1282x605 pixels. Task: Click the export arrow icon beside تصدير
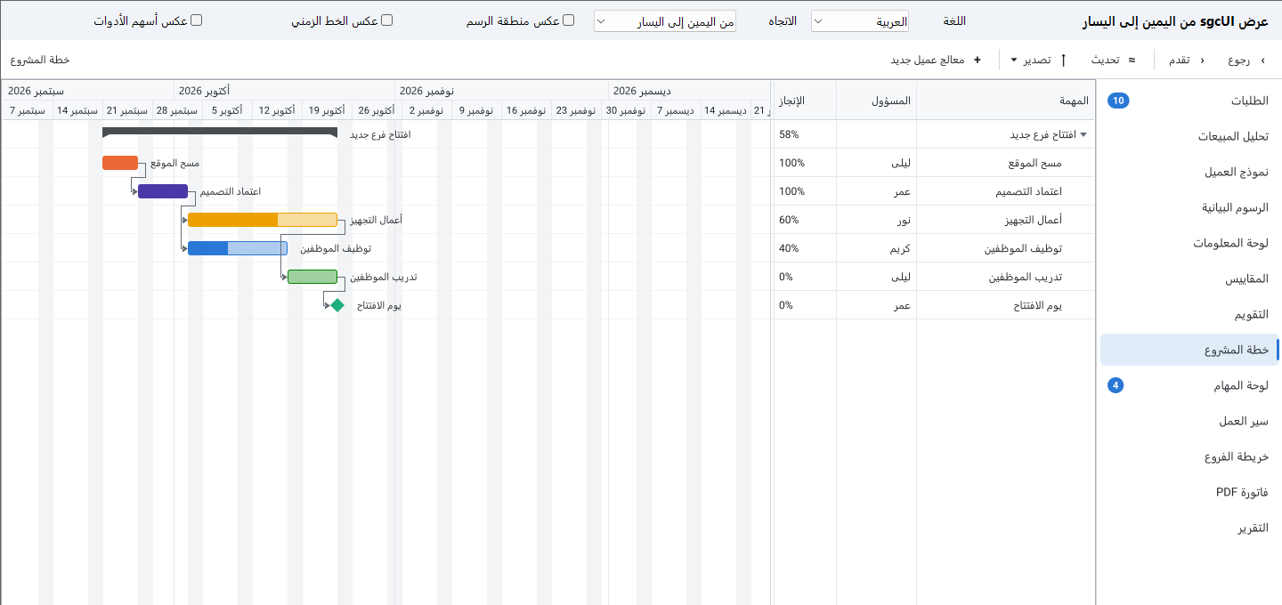point(1063,60)
